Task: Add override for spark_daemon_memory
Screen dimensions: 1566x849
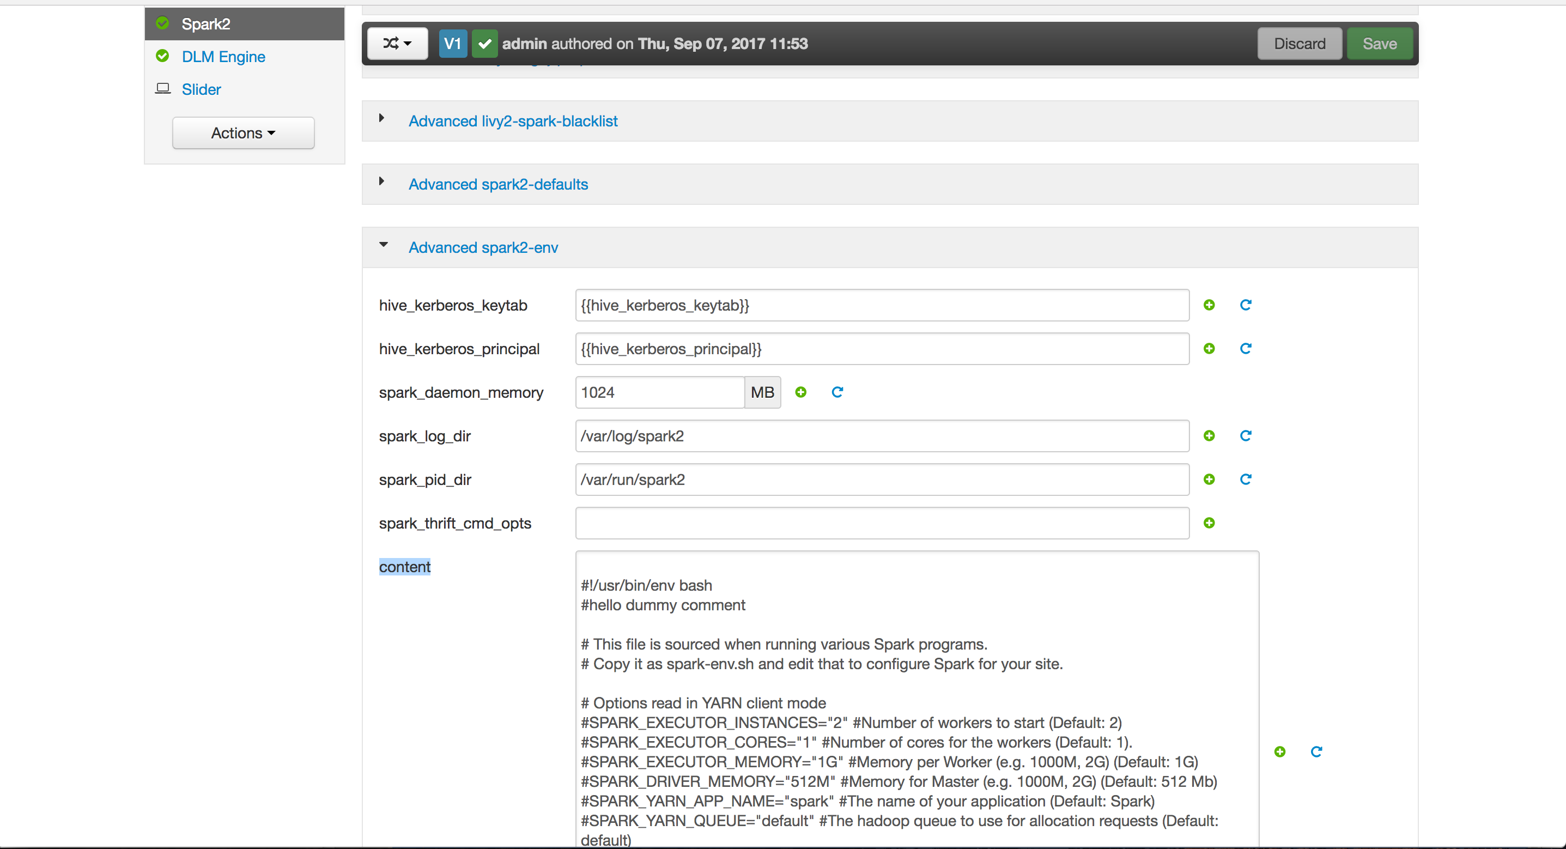Action: click(800, 392)
